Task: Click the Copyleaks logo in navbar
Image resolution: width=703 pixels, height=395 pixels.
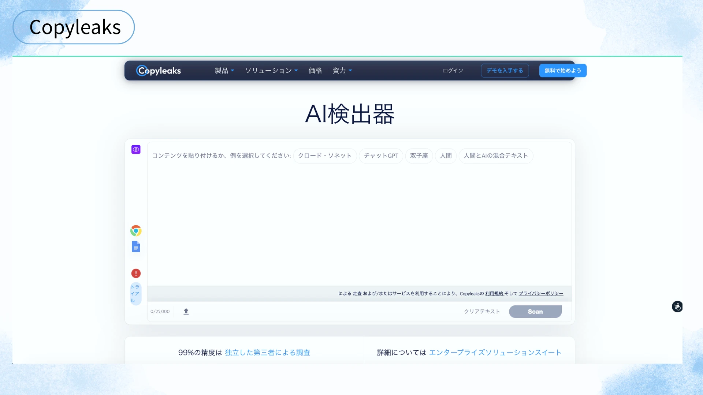Action: click(159, 71)
